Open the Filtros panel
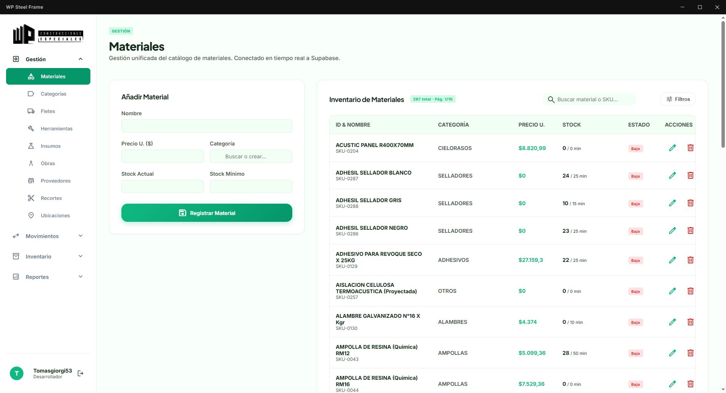 (x=678, y=99)
